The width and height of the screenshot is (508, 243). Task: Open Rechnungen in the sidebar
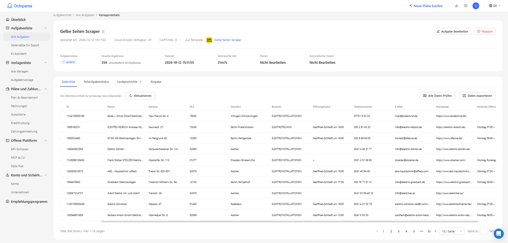(19, 106)
